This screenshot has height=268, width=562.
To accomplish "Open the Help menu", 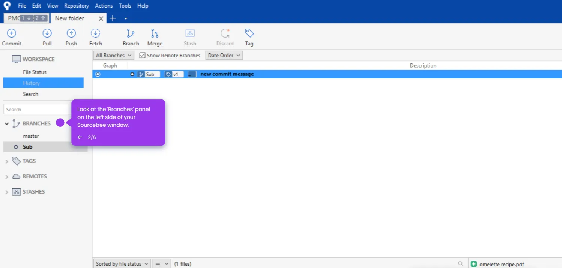I will pos(143,6).
